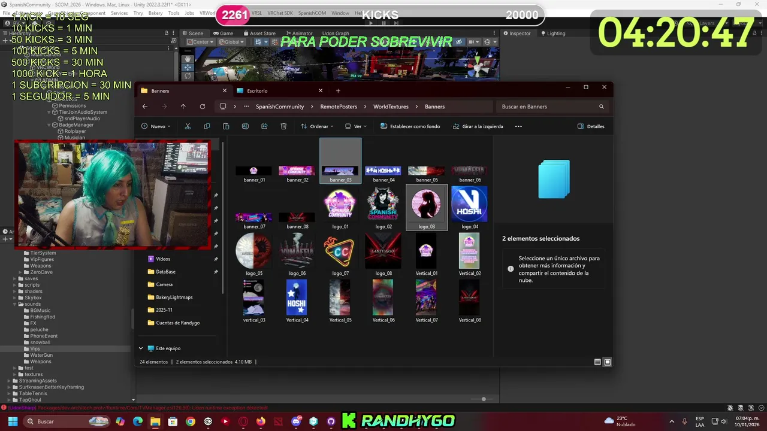Click the WorldTextures breadcrumb
The height and width of the screenshot is (431, 767).
pyautogui.click(x=391, y=107)
